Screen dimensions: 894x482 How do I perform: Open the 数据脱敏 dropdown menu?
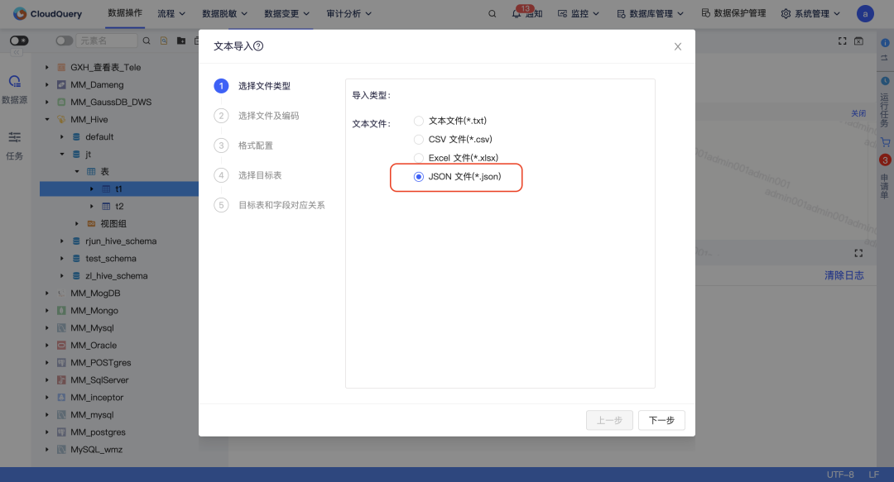click(224, 14)
